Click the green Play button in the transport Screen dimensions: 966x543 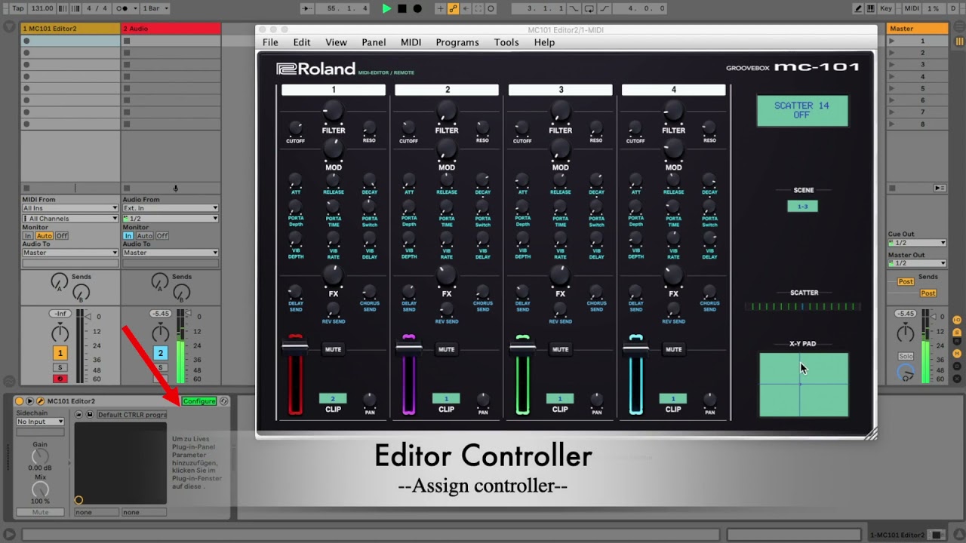386,8
